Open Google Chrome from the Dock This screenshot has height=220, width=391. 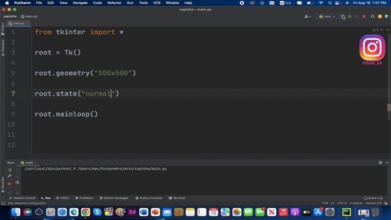86,212
